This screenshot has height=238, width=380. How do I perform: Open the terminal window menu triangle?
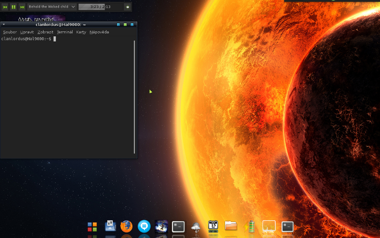click(x=4, y=25)
